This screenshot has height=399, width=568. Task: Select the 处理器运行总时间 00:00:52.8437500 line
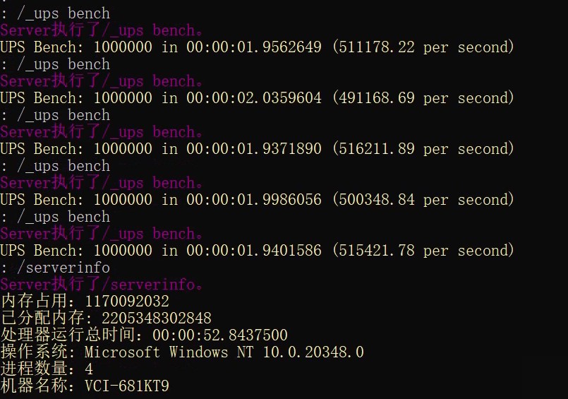[144, 335]
